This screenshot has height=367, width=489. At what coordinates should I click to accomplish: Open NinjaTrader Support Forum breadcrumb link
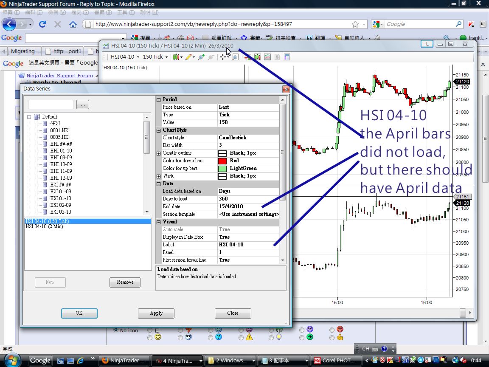[x=59, y=76]
